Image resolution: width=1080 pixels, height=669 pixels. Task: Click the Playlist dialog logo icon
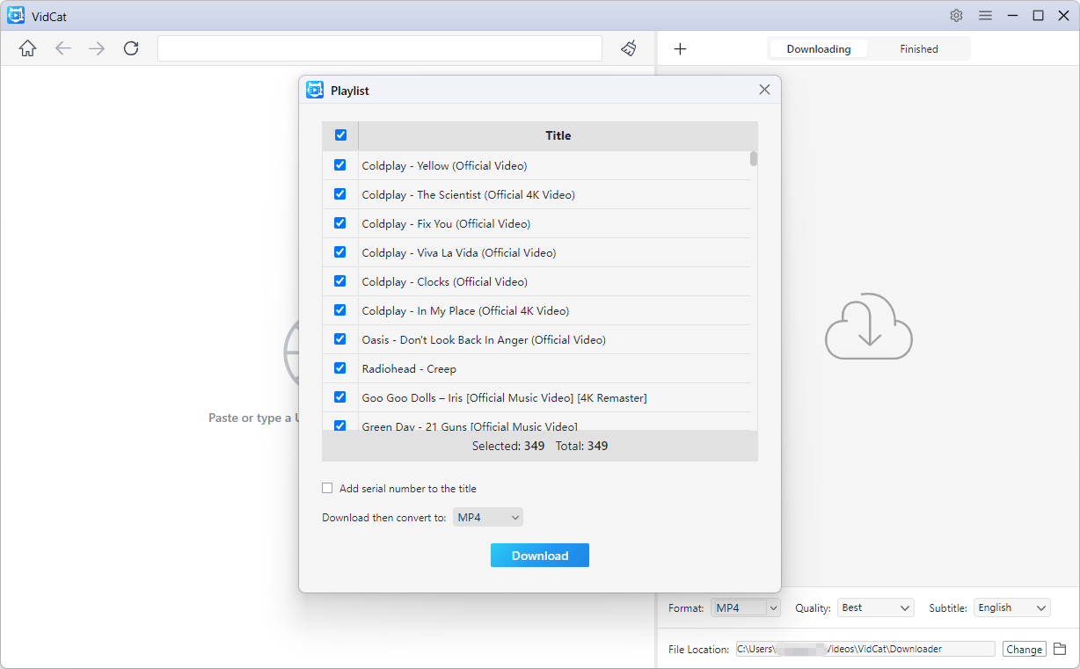point(315,90)
